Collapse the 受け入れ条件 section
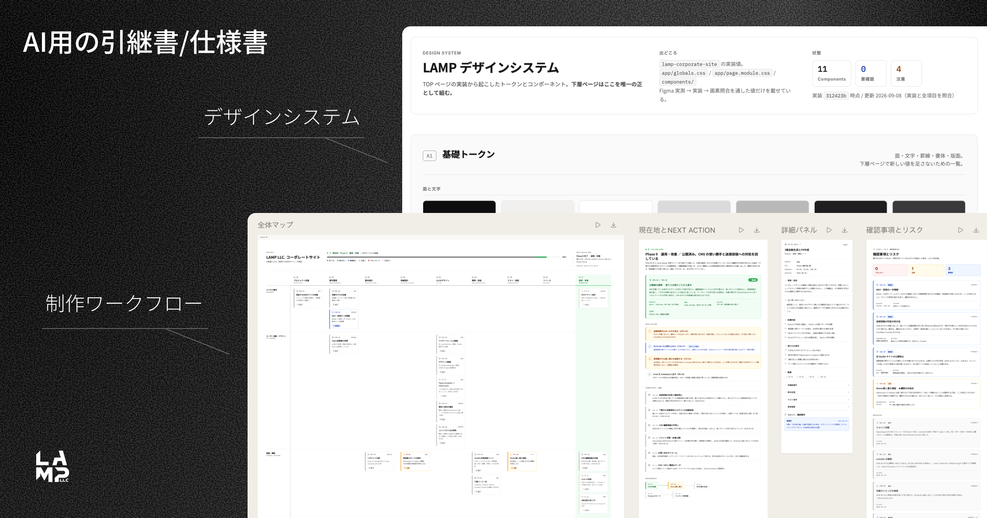This screenshot has width=987, height=518. (x=792, y=346)
